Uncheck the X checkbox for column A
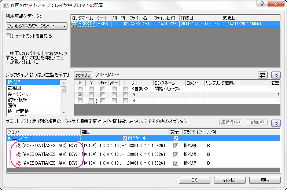The image size is (287, 190). pos(80,95)
